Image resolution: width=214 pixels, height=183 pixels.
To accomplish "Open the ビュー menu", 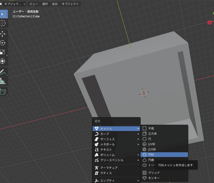I will pyautogui.click(x=34, y=4).
